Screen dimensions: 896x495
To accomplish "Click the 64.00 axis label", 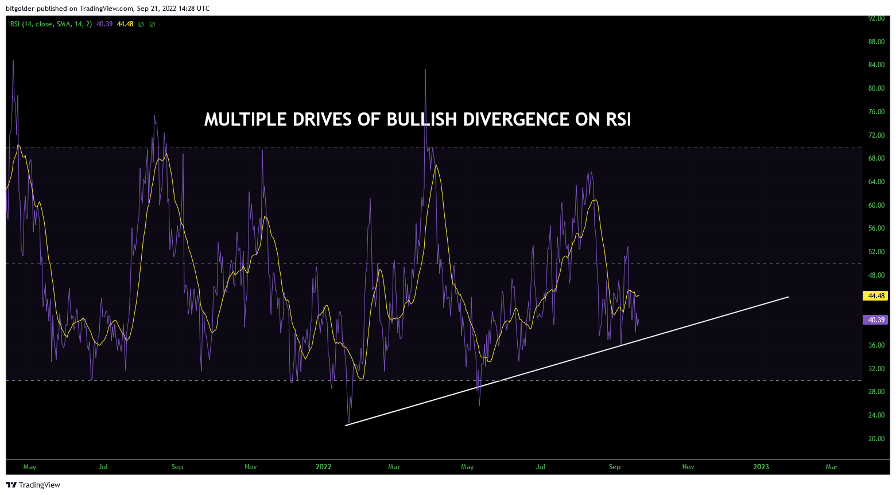I will click(x=876, y=182).
